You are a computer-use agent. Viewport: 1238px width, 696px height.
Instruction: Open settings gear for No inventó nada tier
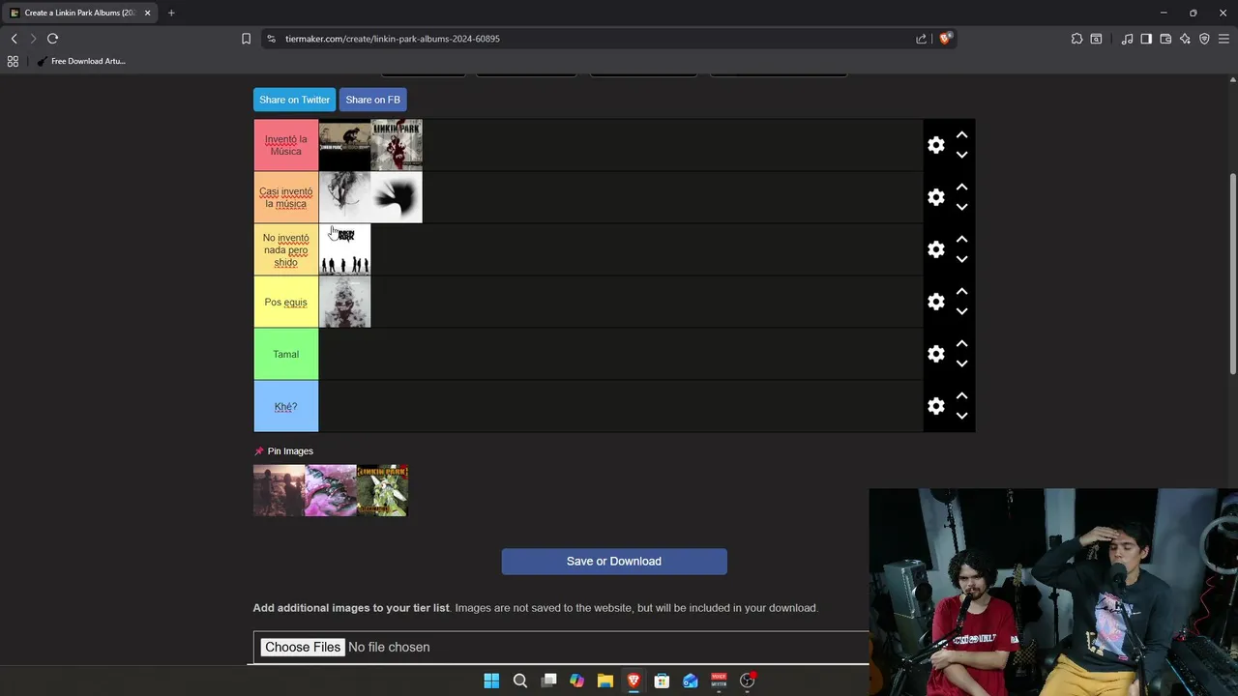(x=935, y=249)
